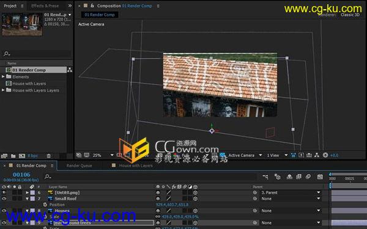
Task: Click the tan color swatch on House with Layers tab
Action: tap(114, 165)
